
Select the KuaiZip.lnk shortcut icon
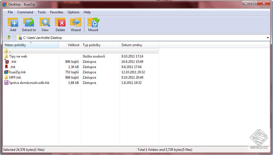6,72
